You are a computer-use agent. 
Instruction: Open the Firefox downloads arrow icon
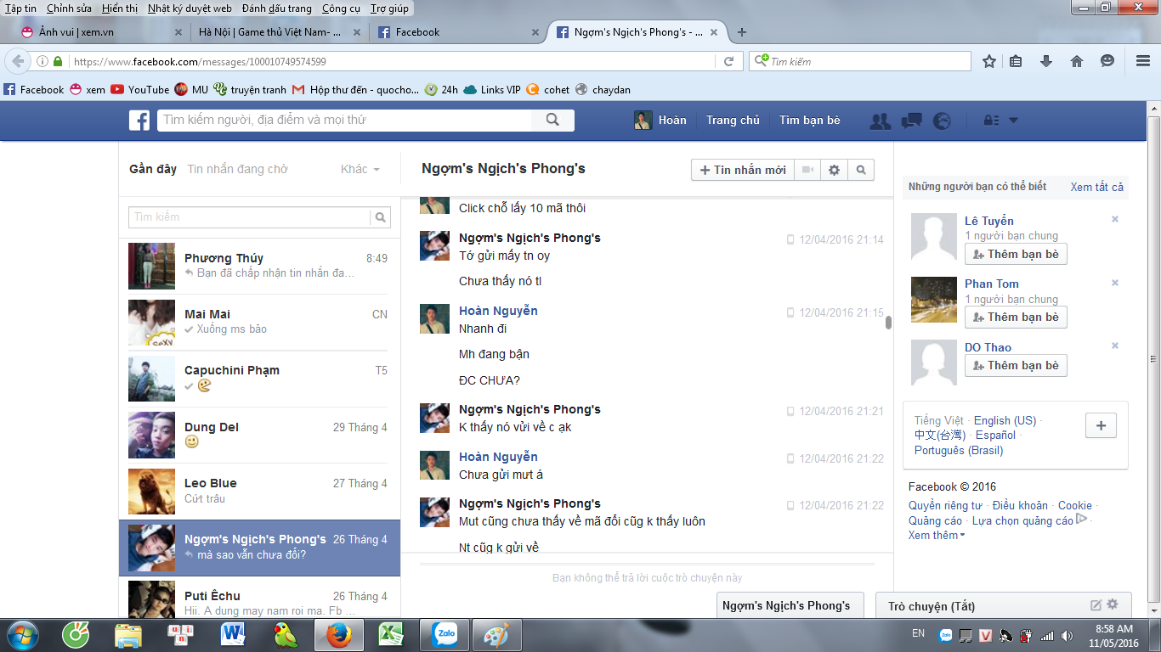pos(1046,61)
